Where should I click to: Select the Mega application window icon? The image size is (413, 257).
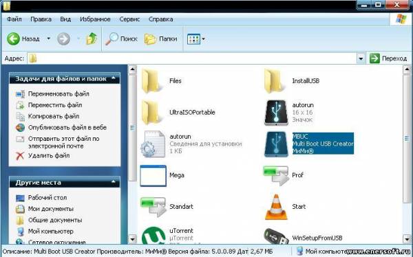[x=153, y=175]
